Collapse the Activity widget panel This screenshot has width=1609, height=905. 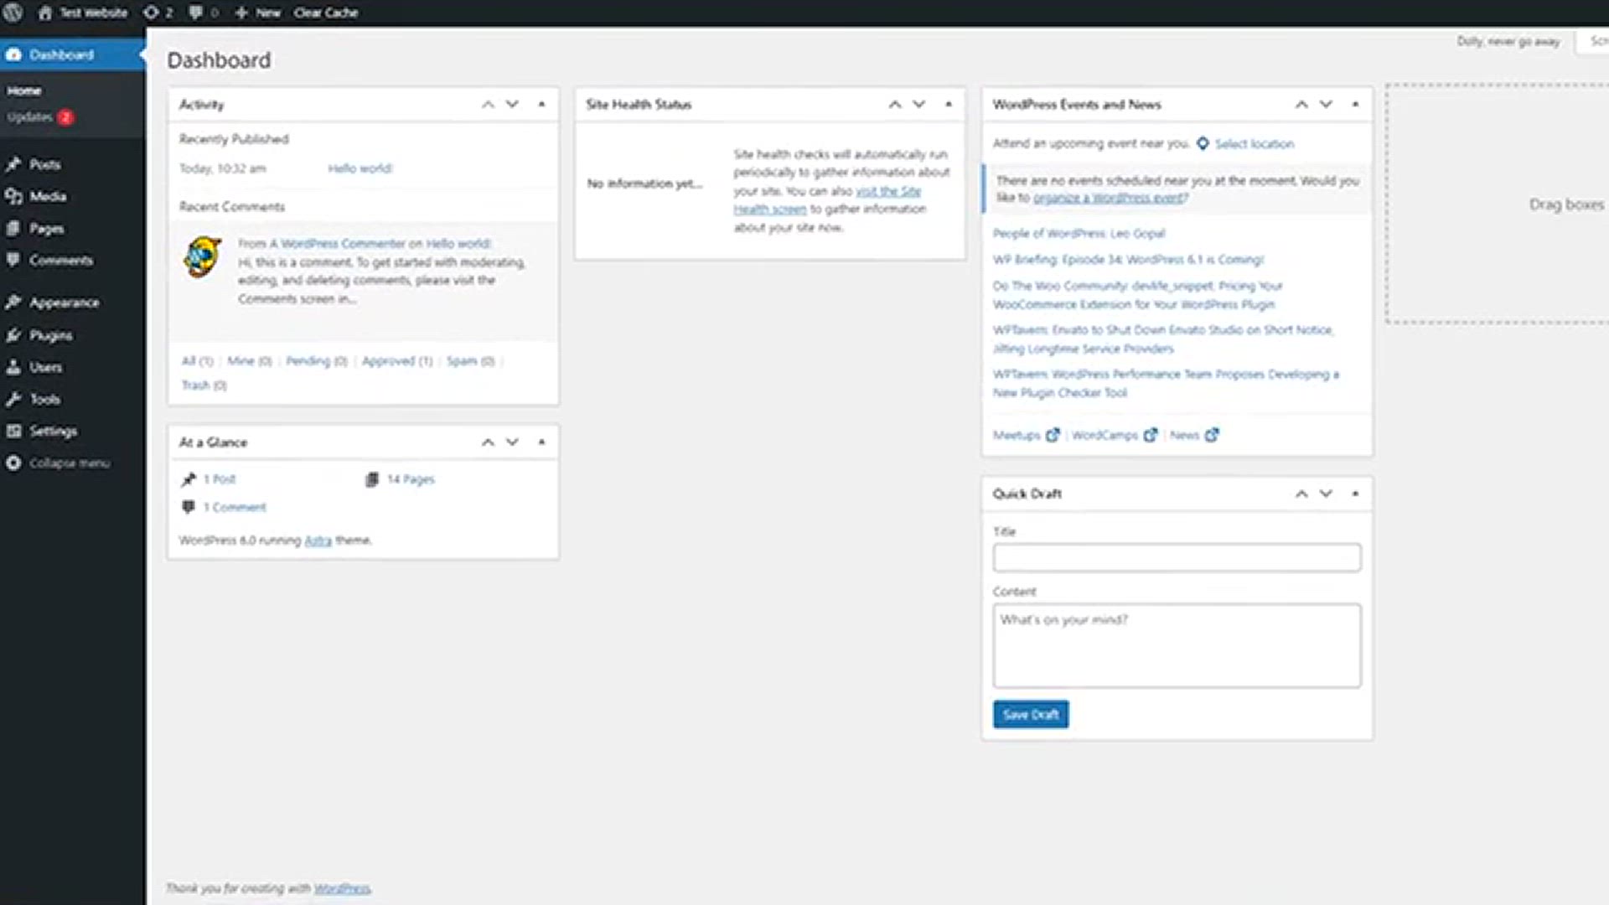pyautogui.click(x=541, y=105)
